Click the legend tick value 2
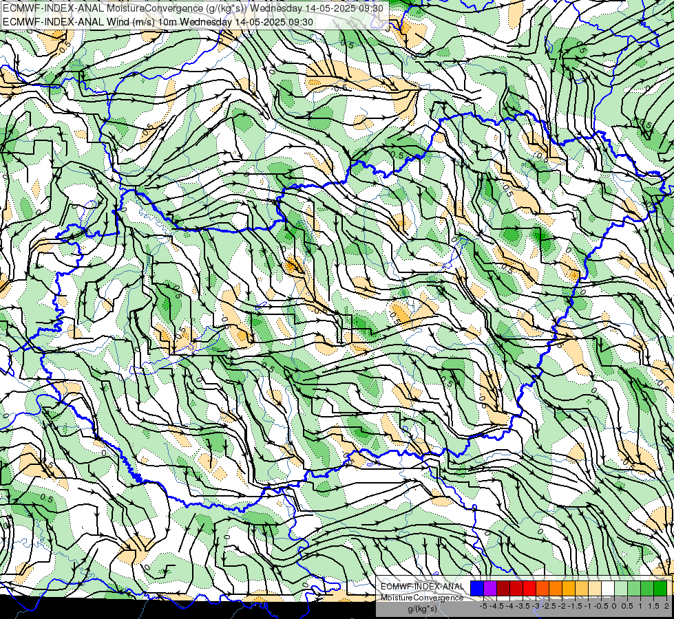This screenshot has width=674, height=619. 666,606
